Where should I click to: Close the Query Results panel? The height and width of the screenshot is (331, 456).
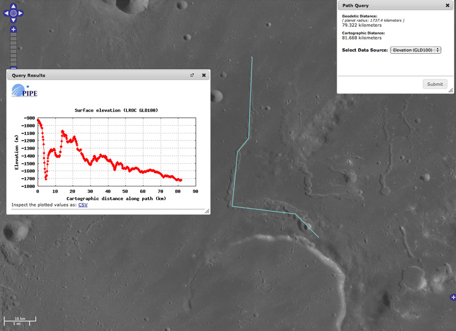204,75
